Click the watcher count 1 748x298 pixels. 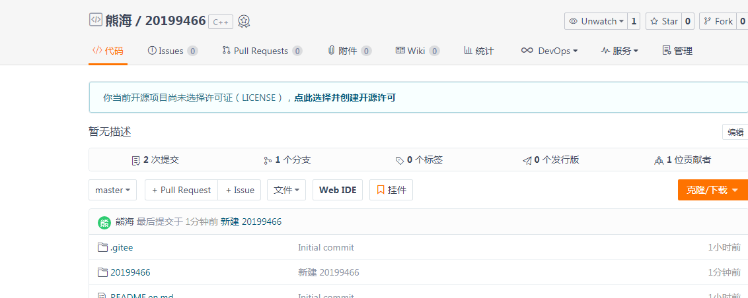(x=634, y=21)
